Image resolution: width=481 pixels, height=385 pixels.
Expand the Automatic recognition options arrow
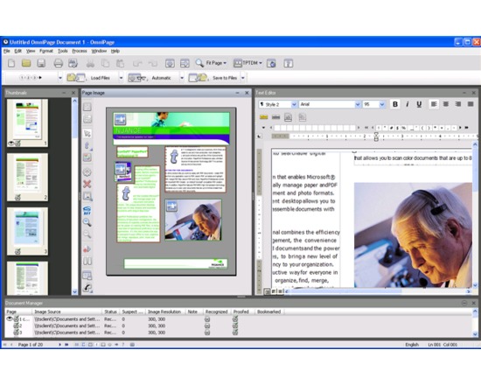tap(182, 78)
